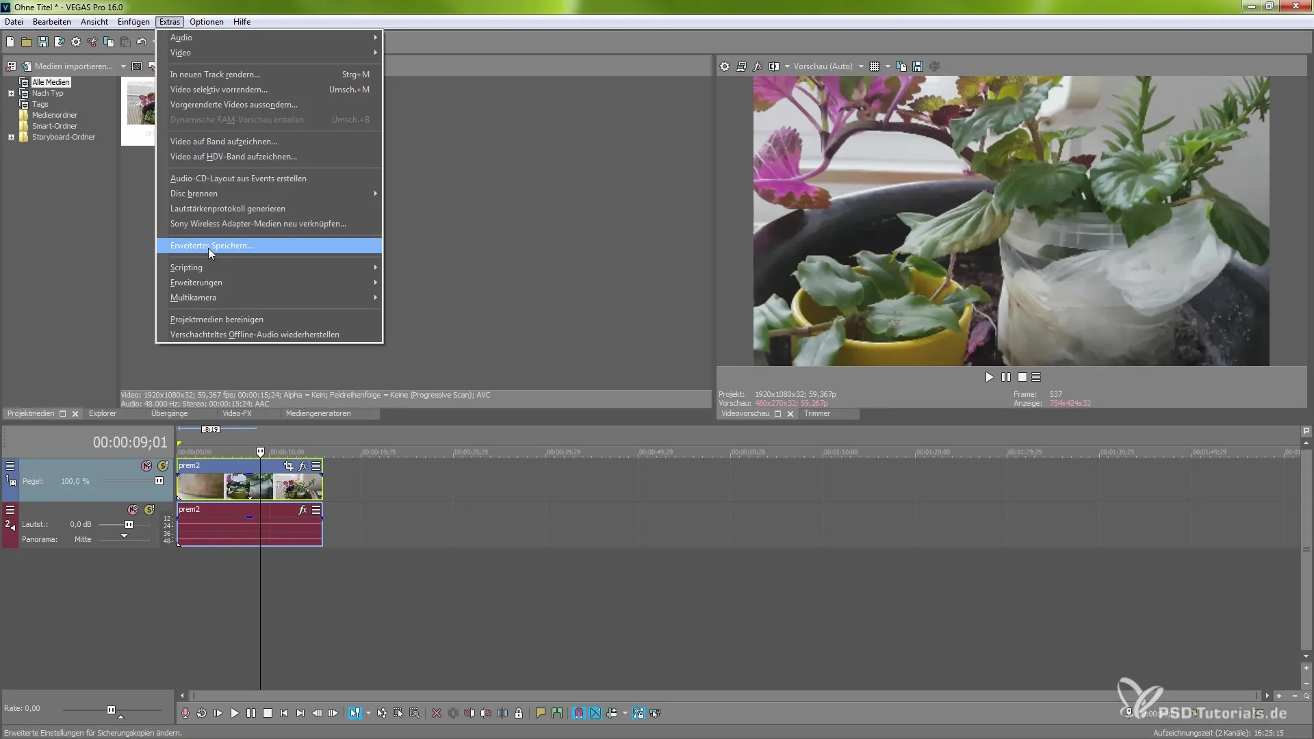Image resolution: width=1314 pixels, height=739 pixels.
Task: Open the Scripting submenu
Action: pyautogui.click(x=269, y=268)
